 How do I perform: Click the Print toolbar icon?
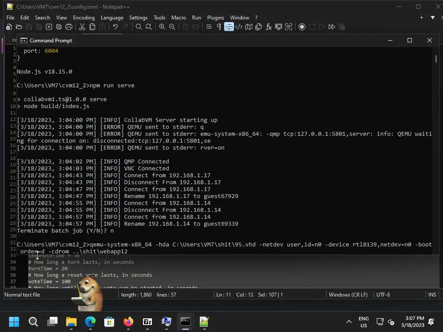(69, 27)
